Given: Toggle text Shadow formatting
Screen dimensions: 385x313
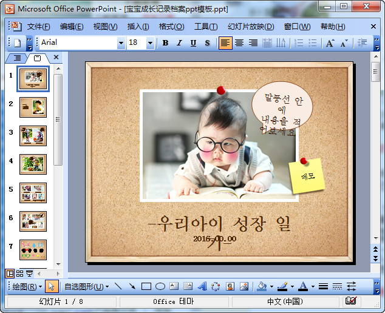Looking at the screenshot, I should tap(207, 43).
